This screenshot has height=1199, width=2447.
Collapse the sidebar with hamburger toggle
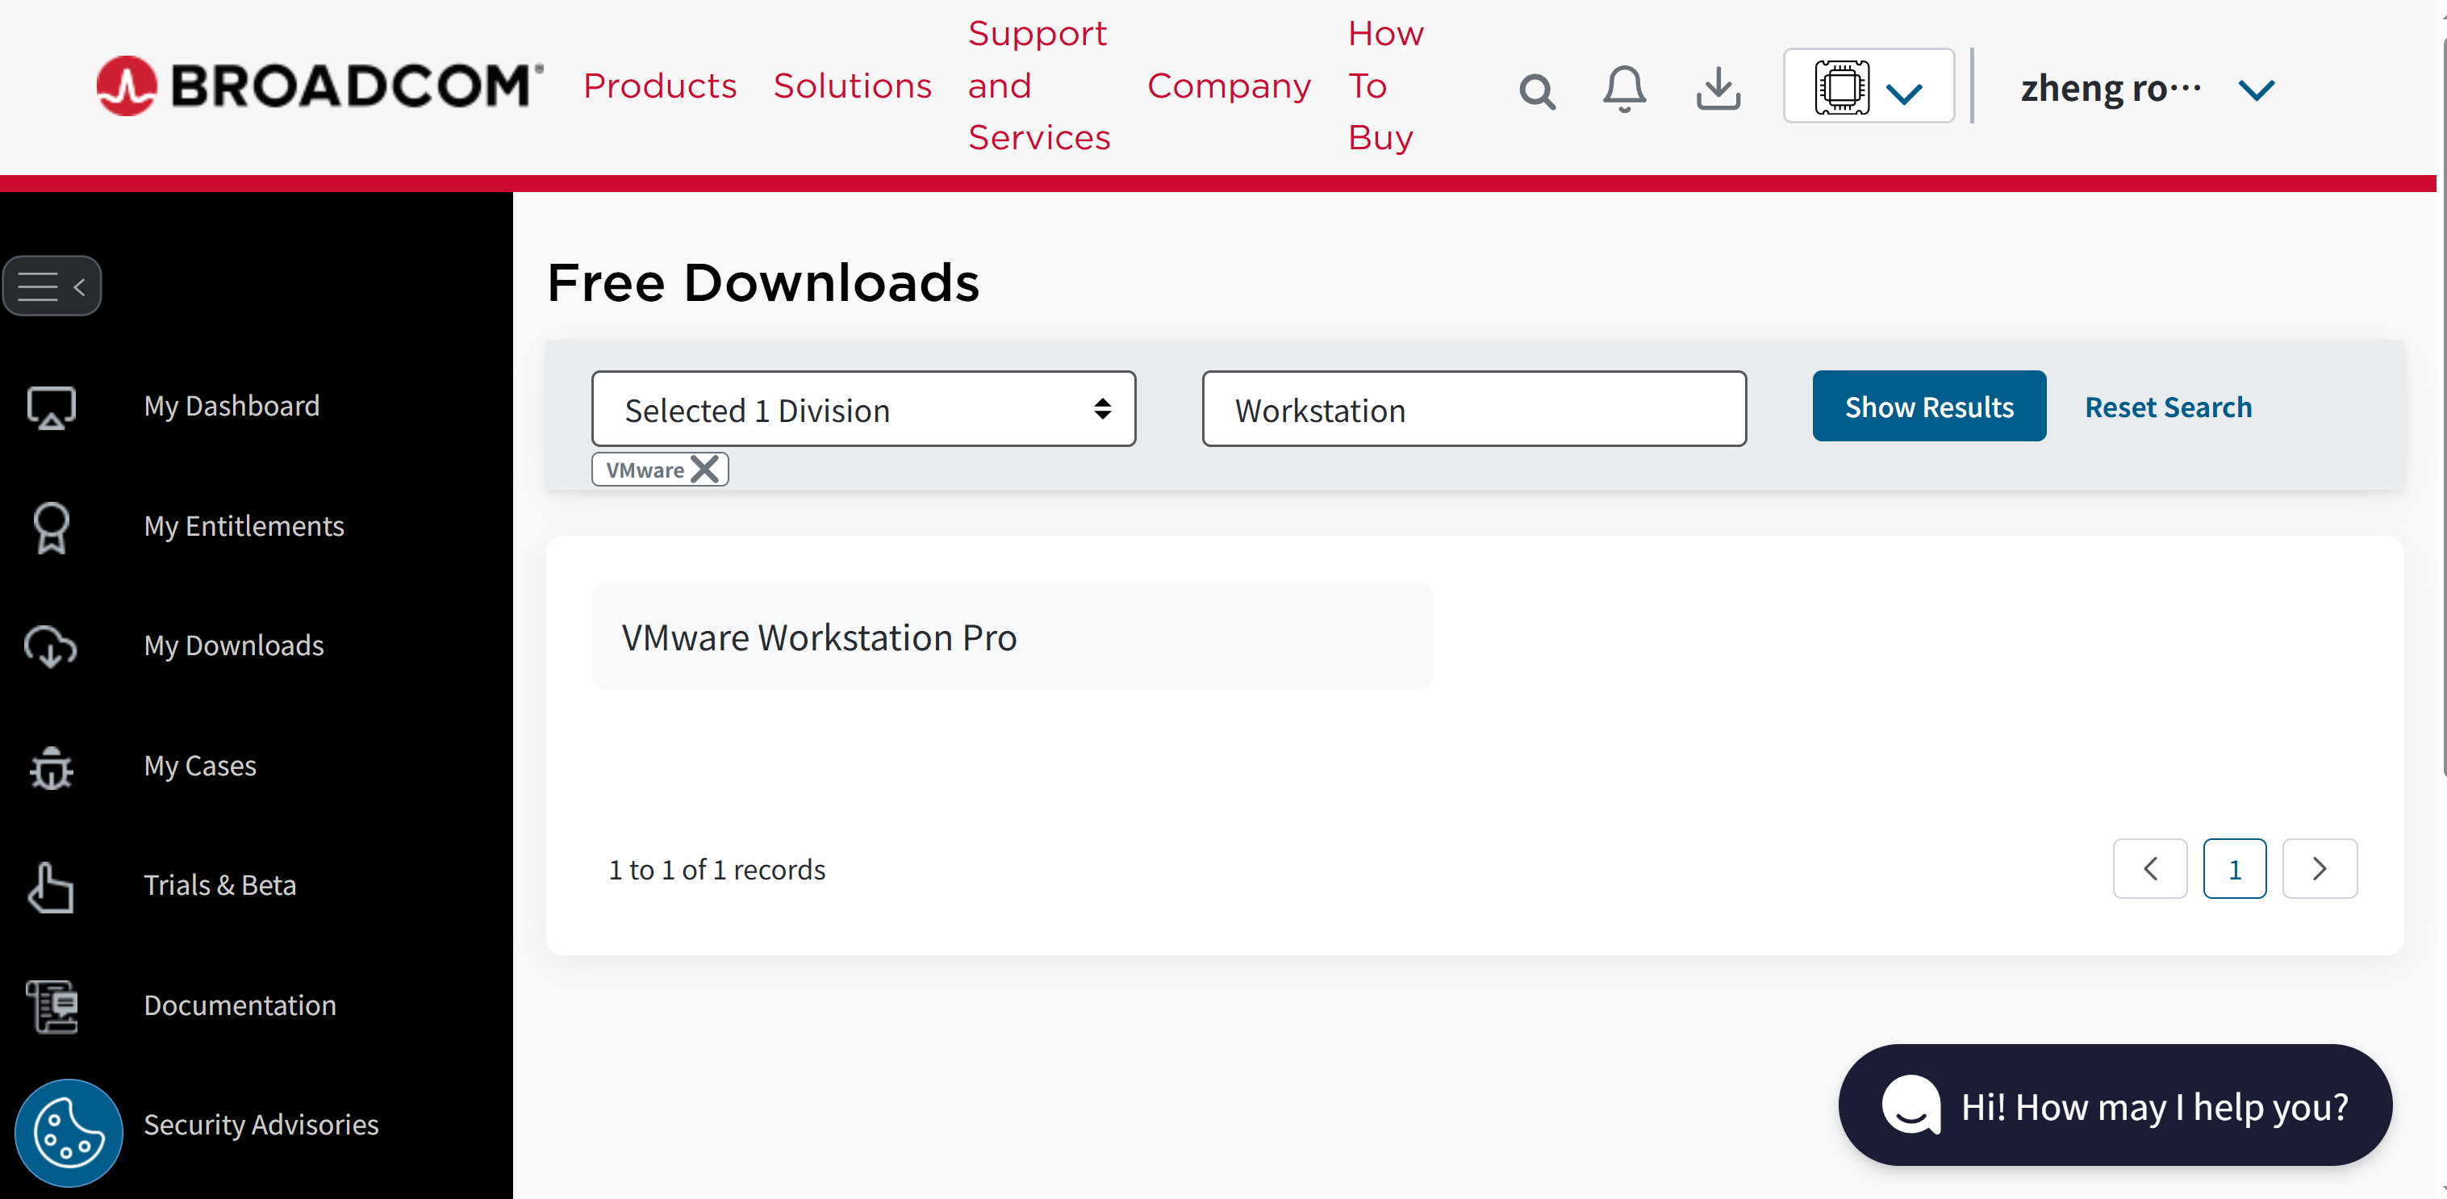coord(52,285)
